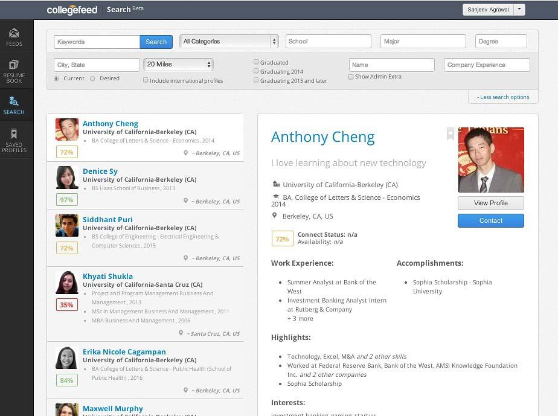Click location pin in Denice Sy row

pyautogui.click(x=185, y=200)
